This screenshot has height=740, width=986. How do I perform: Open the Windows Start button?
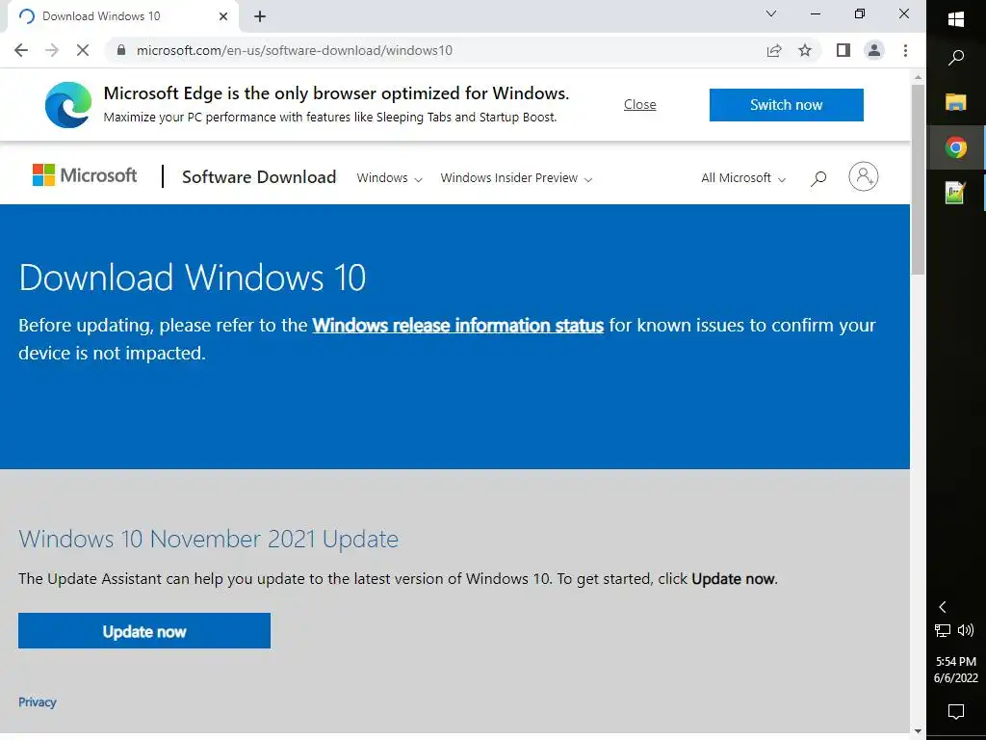point(956,19)
